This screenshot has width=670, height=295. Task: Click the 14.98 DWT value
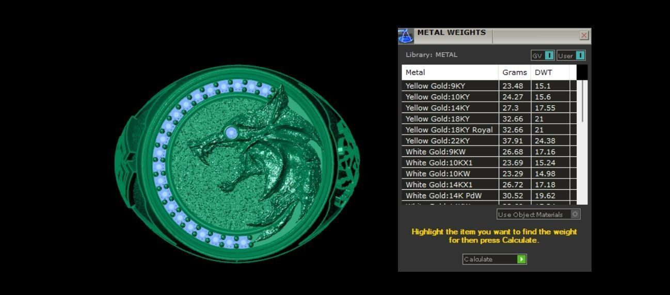[545, 173]
